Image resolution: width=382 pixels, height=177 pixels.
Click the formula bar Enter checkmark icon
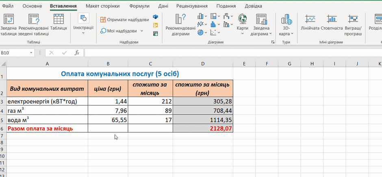click(64, 53)
